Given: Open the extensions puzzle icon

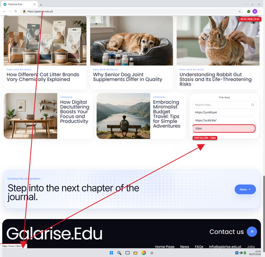Looking at the screenshot, I should click(x=249, y=12).
